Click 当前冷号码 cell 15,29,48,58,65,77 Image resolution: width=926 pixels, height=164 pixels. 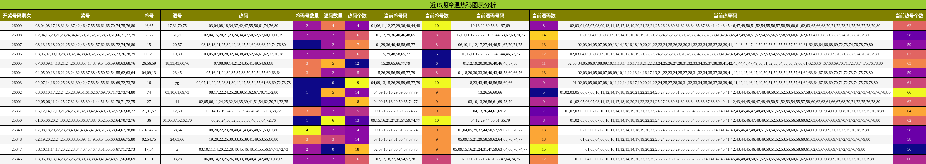[x=395, y=54]
